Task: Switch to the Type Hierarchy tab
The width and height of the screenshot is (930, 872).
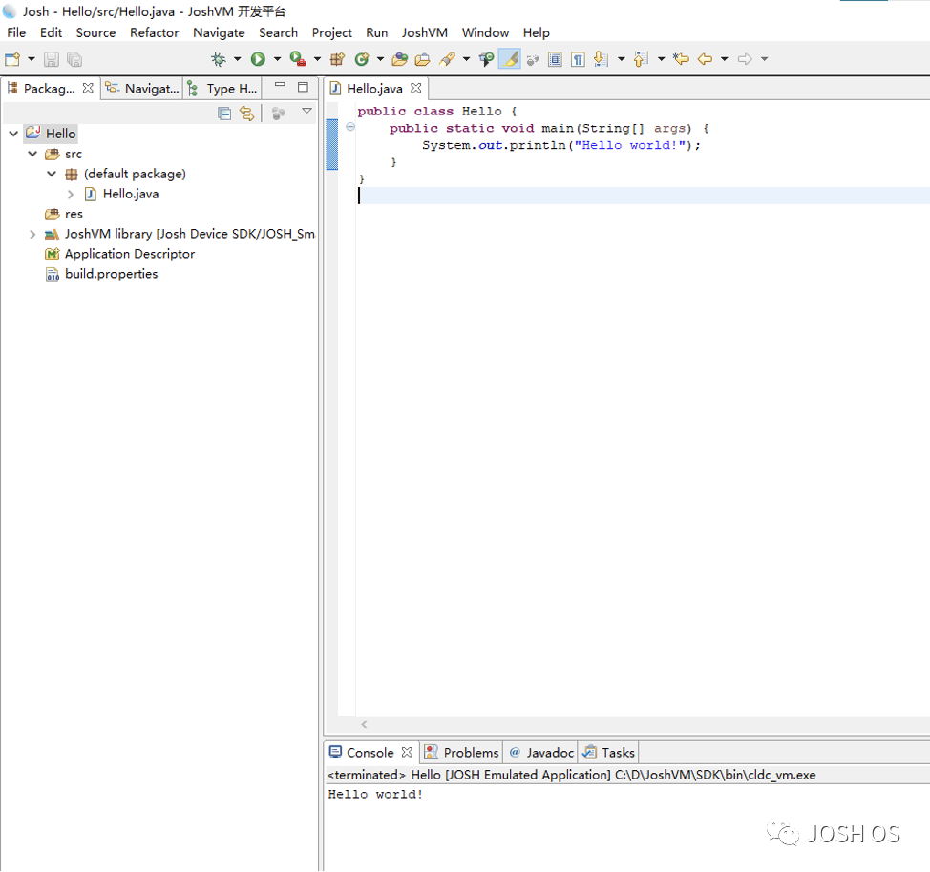Action: (223, 89)
